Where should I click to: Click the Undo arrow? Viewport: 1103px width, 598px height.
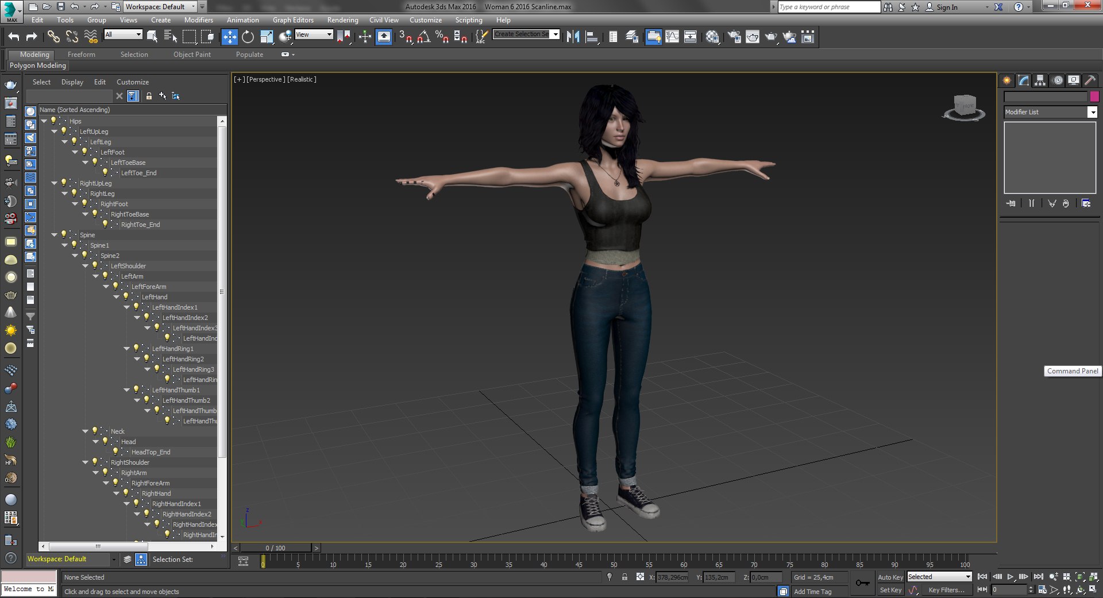click(x=13, y=37)
